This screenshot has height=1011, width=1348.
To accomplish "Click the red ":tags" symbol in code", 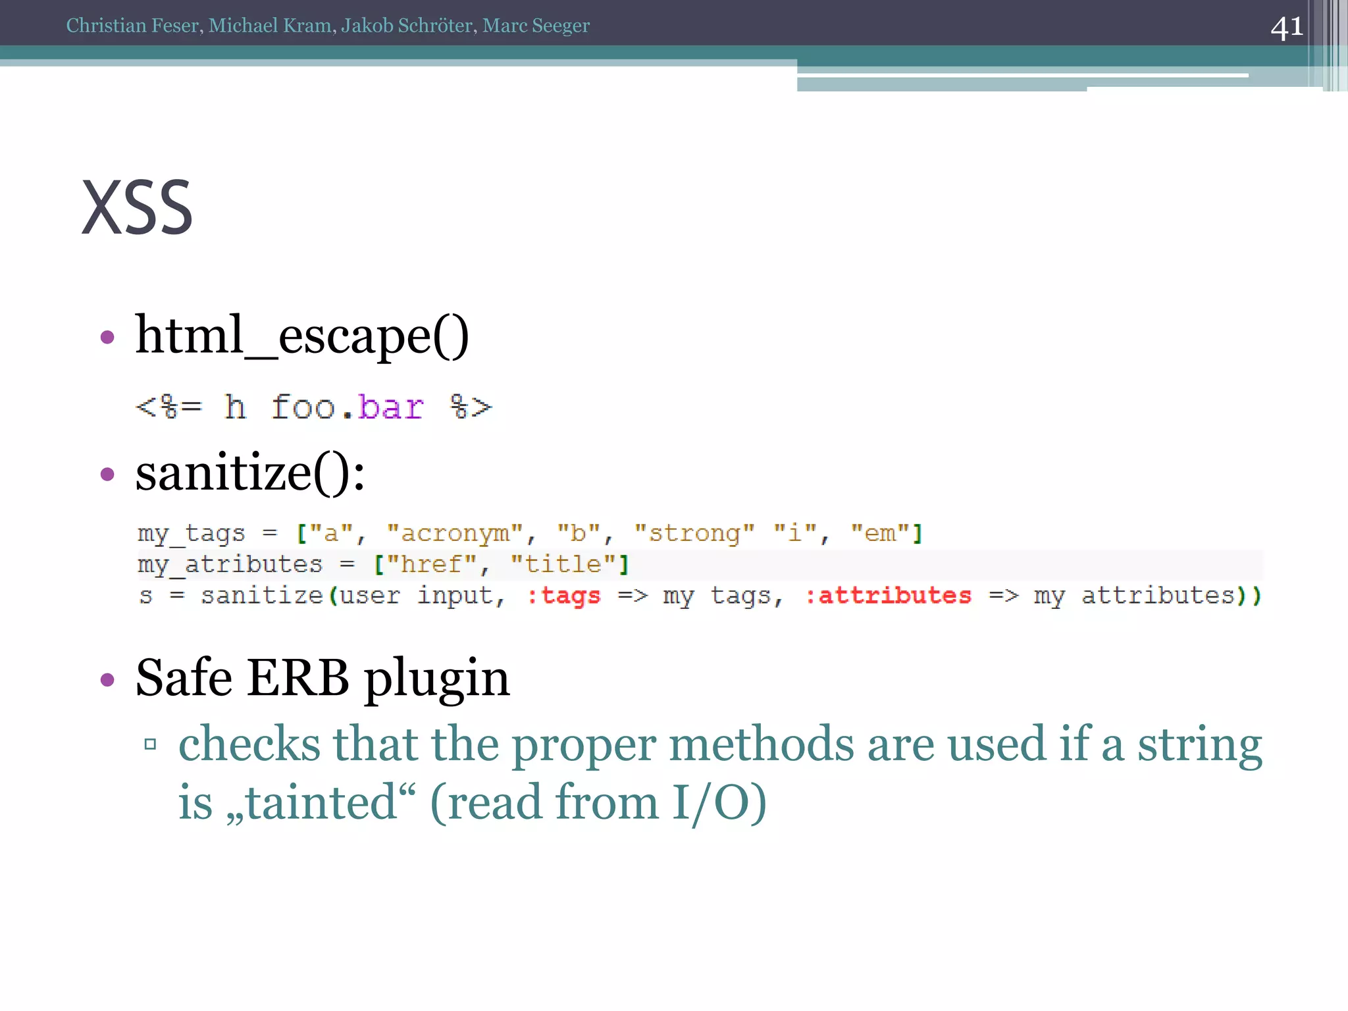I will point(563,596).
